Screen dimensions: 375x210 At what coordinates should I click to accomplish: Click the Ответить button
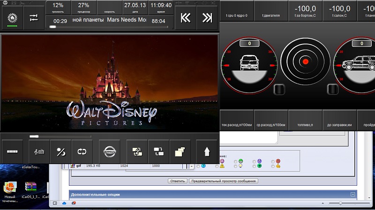click(x=178, y=181)
